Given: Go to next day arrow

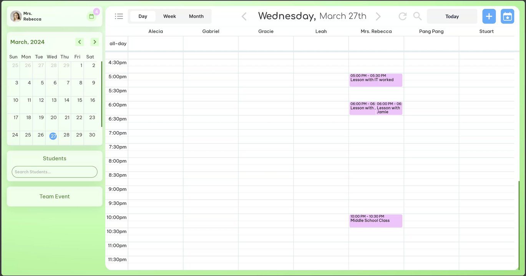Looking at the screenshot, I should 378,16.
